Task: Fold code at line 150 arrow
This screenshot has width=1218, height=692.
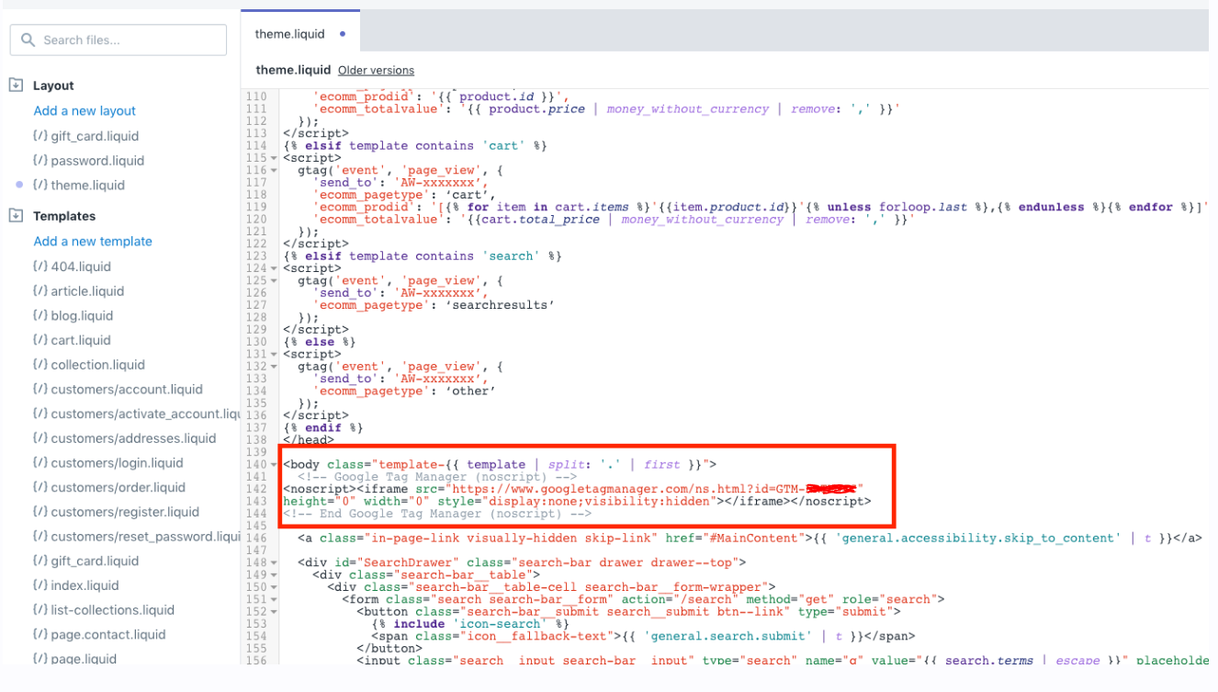Action: click(x=275, y=586)
